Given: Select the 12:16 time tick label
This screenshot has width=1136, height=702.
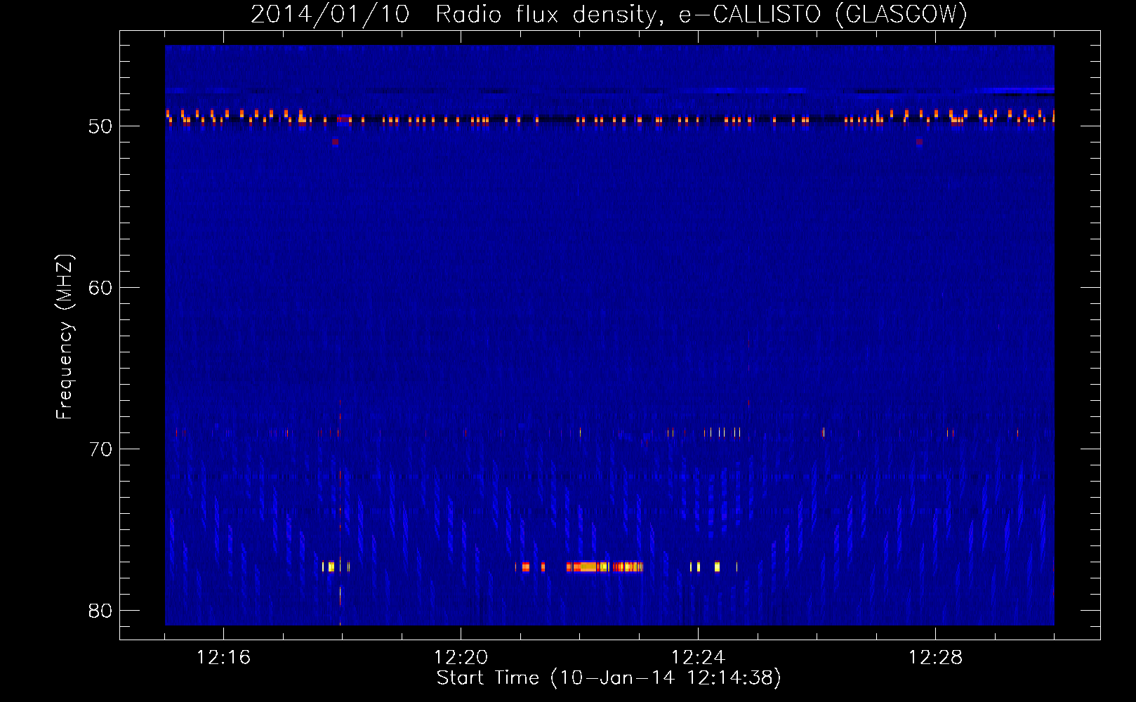Looking at the screenshot, I should (223, 657).
